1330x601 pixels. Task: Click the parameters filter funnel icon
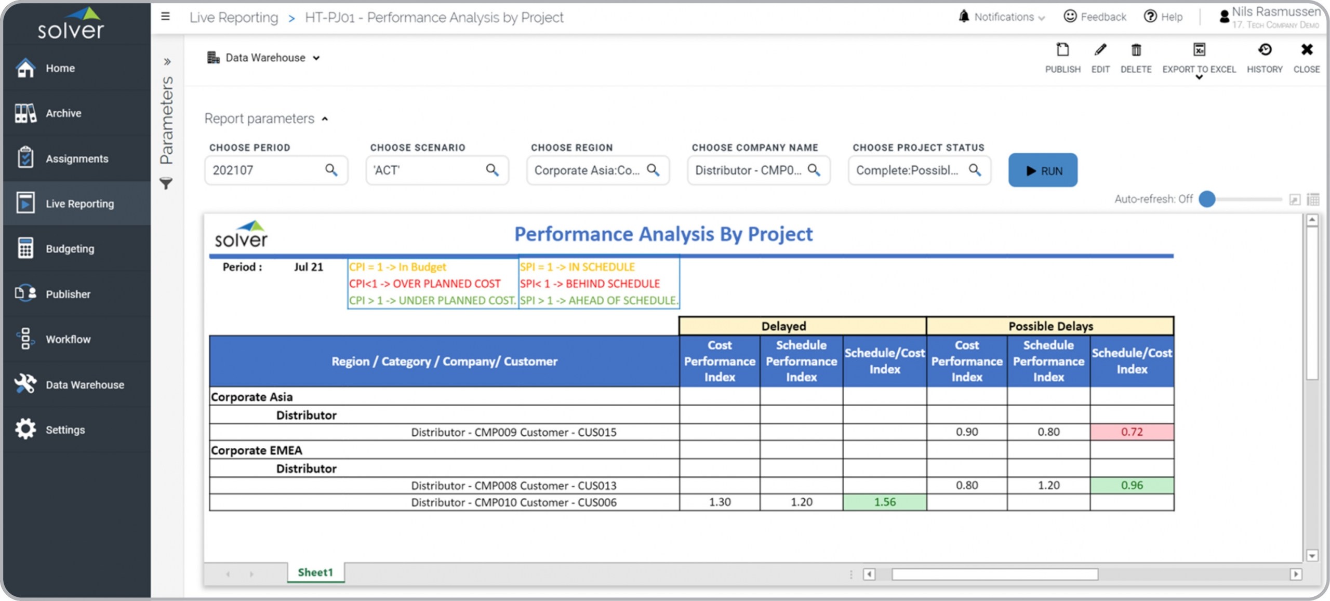pos(166,183)
